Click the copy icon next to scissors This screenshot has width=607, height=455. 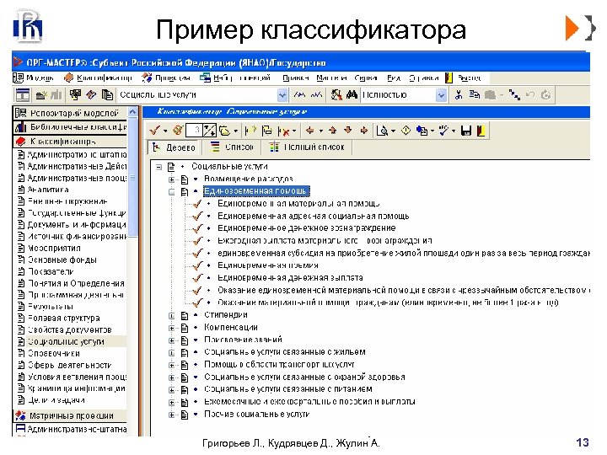(474, 94)
